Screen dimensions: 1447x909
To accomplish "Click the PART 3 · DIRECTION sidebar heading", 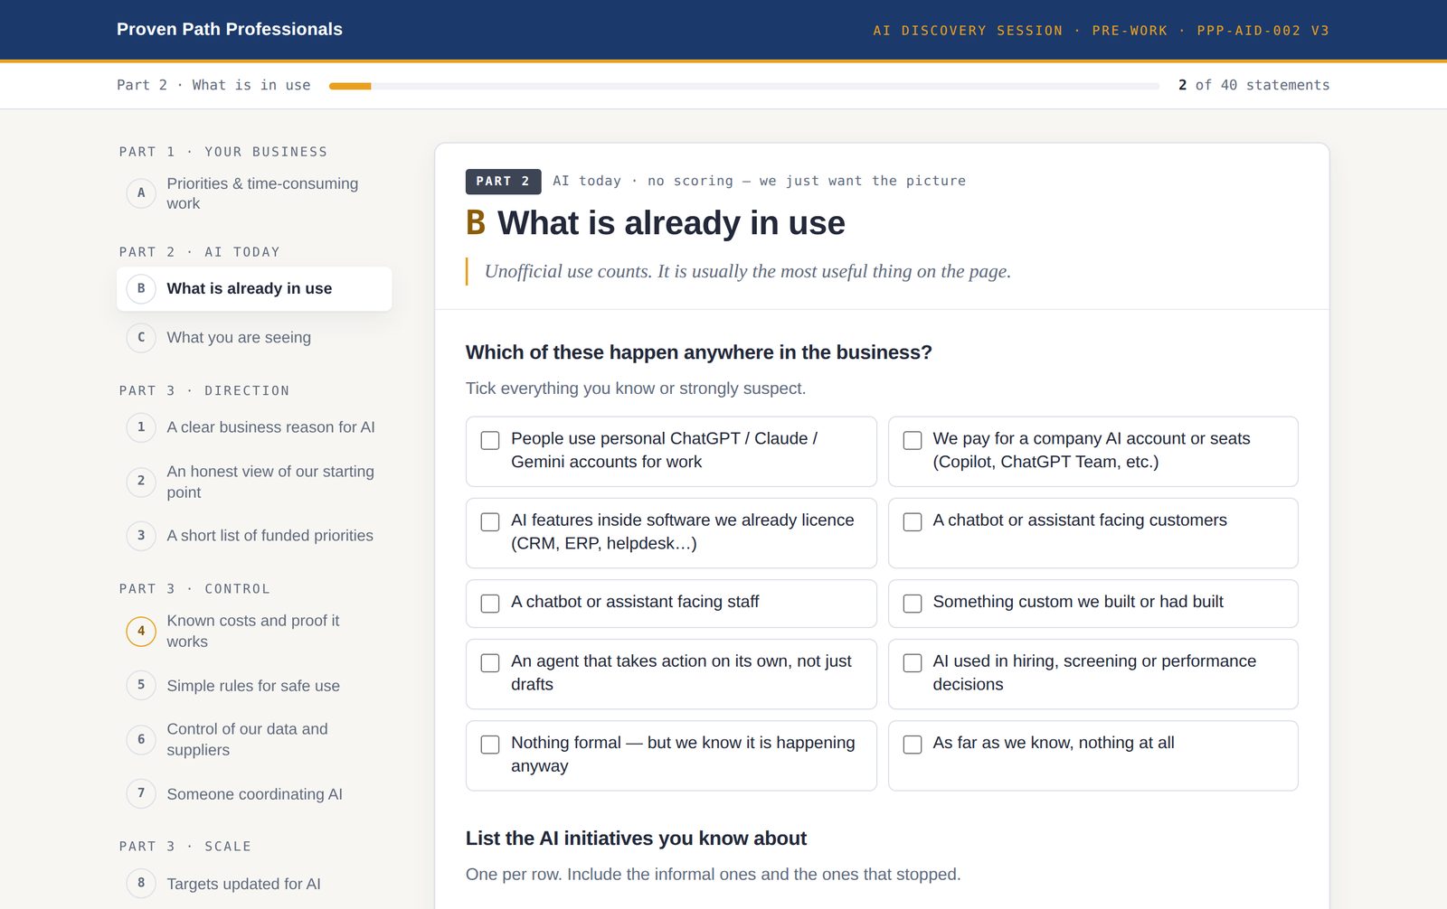I will [204, 390].
